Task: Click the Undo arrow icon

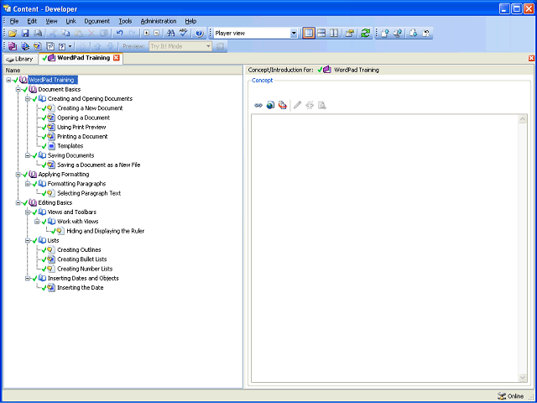Action: tap(119, 34)
